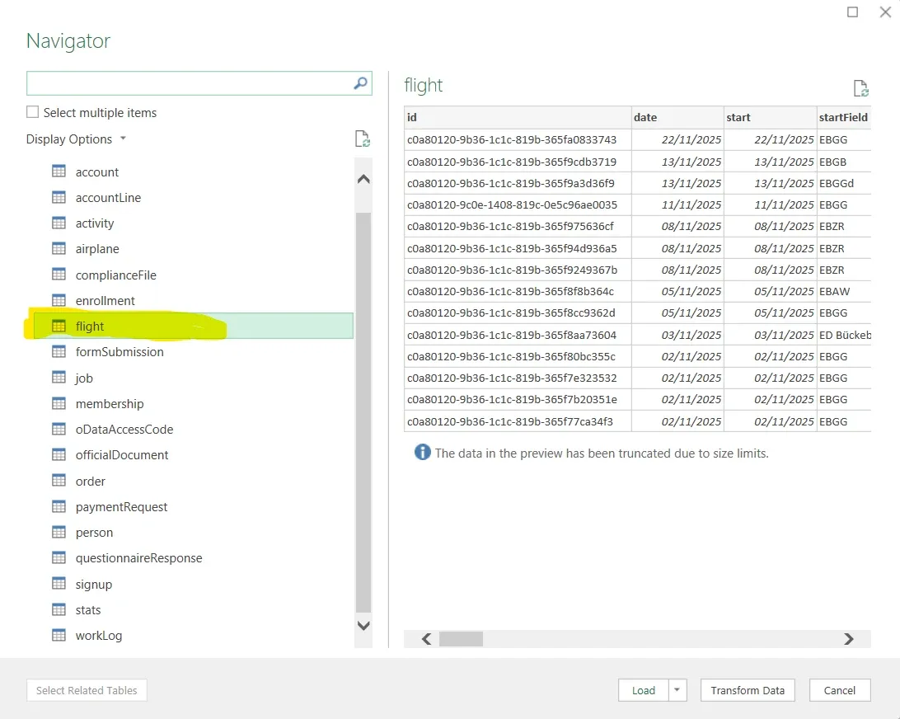This screenshot has width=900, height=719.
Task: Click the ED Bückeb startField cell
Action: (x=844, y=335)
